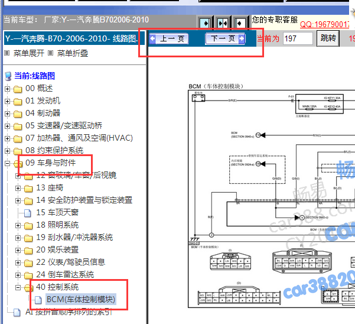Click 菜单折叠 to collapse the menu
The height and width of the screenshot is (324, 355).
click(x=73, y=53)
